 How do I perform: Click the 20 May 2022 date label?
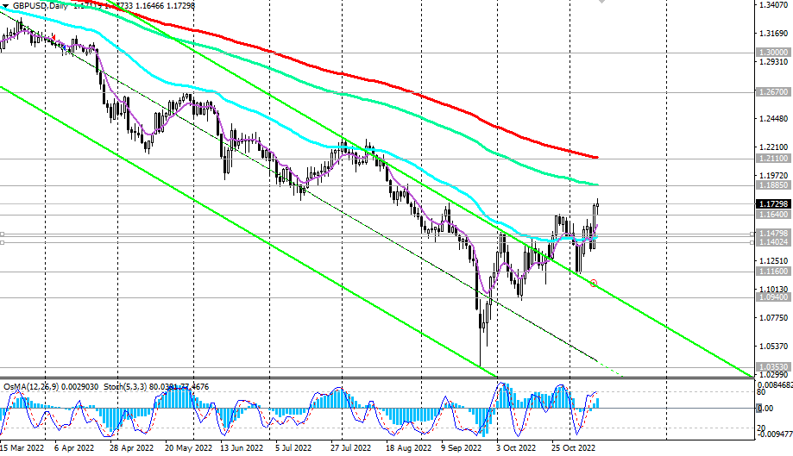coord(188,448)
